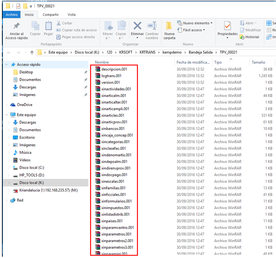Image resolution: width=276 pixels, height=258 pixels.
Task: Expand the Red node in navigation pane
Action: pos(6,200)
